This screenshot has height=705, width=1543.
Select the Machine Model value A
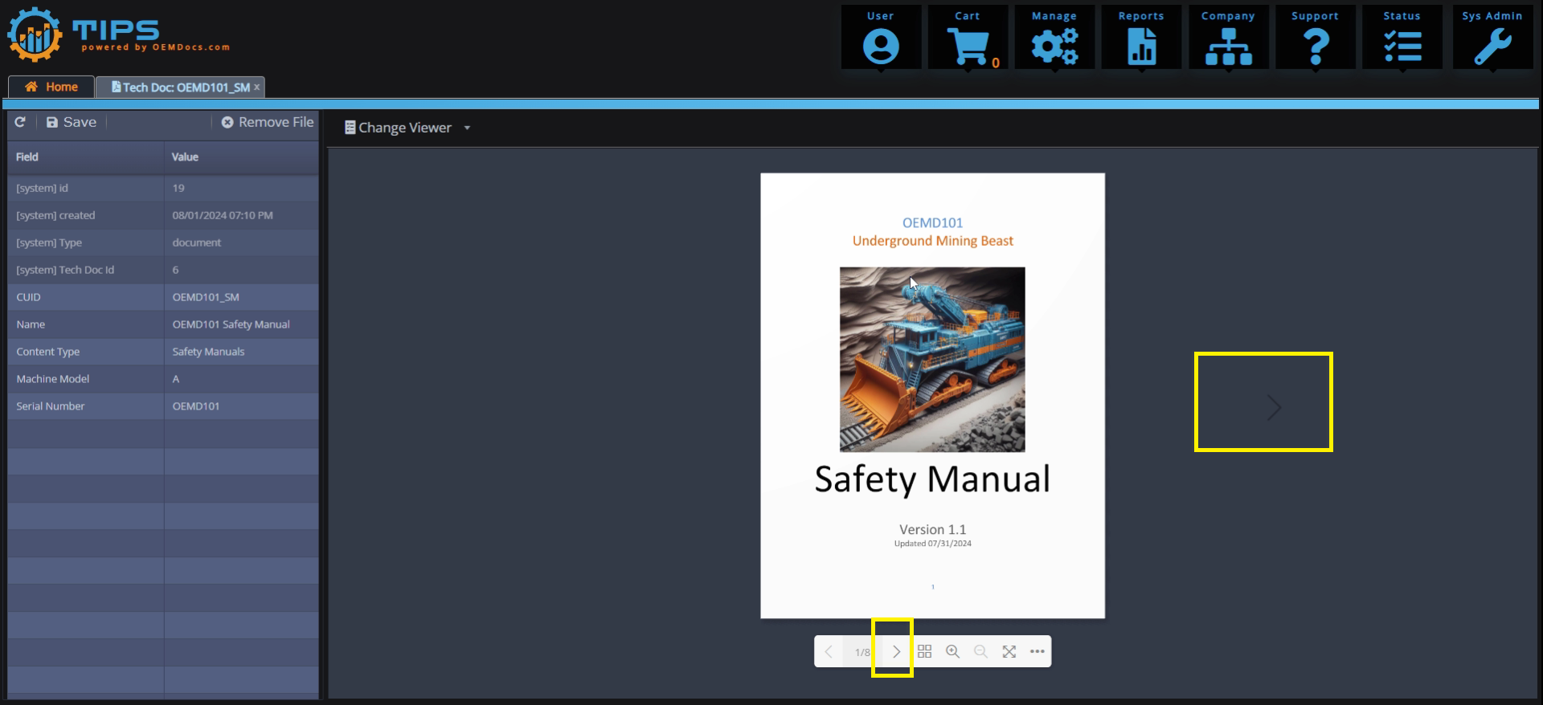[x=176, y=379]
